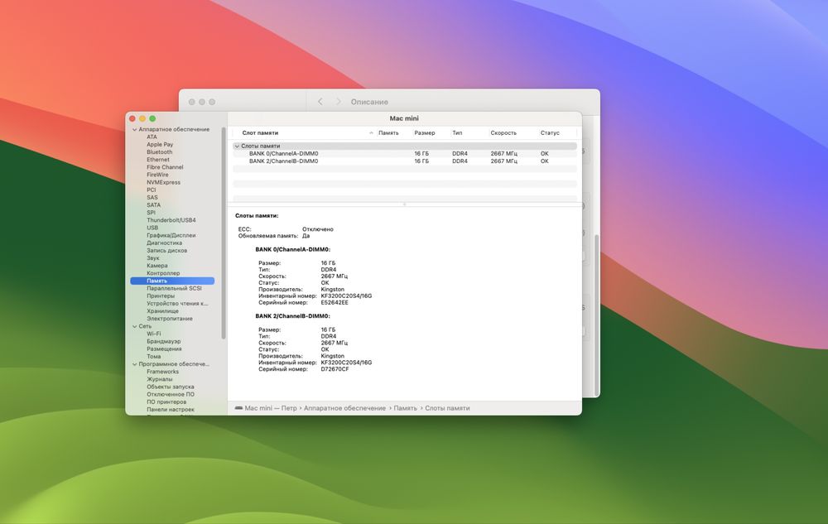Click Память in the bottom path bar
Screen dimensions: 828x524
(406, 408)
